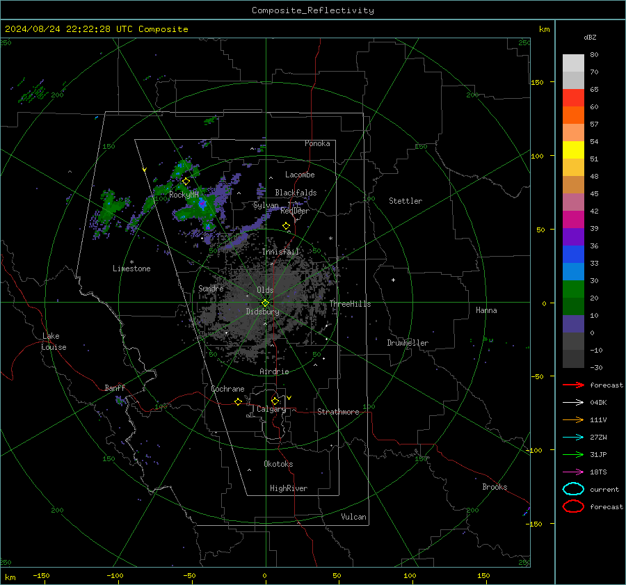Click the Olds city label
626x585 pixels.
pyautogui.click(x=265, y=290)
